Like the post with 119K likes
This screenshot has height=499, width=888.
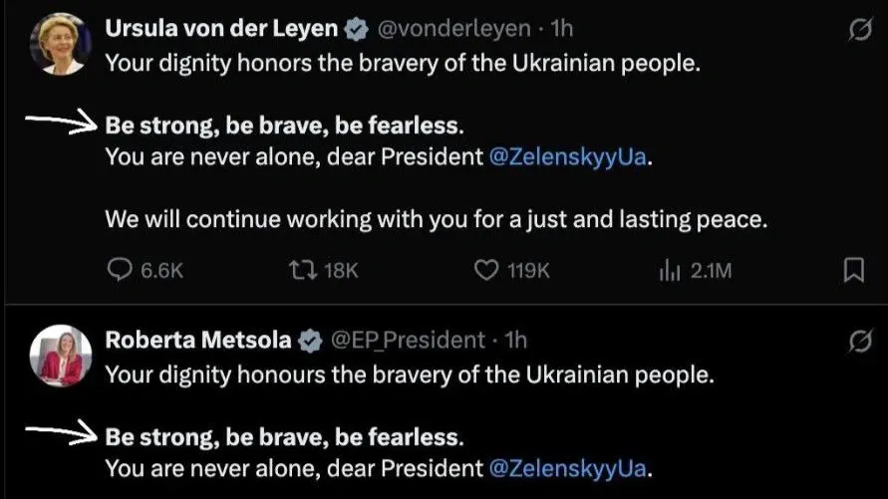485,270
